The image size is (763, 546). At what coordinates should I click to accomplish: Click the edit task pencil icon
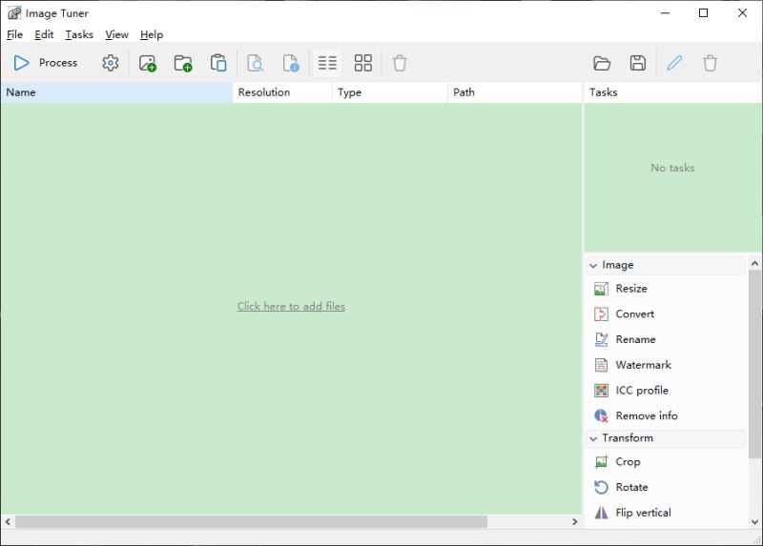tap(674, 63)
